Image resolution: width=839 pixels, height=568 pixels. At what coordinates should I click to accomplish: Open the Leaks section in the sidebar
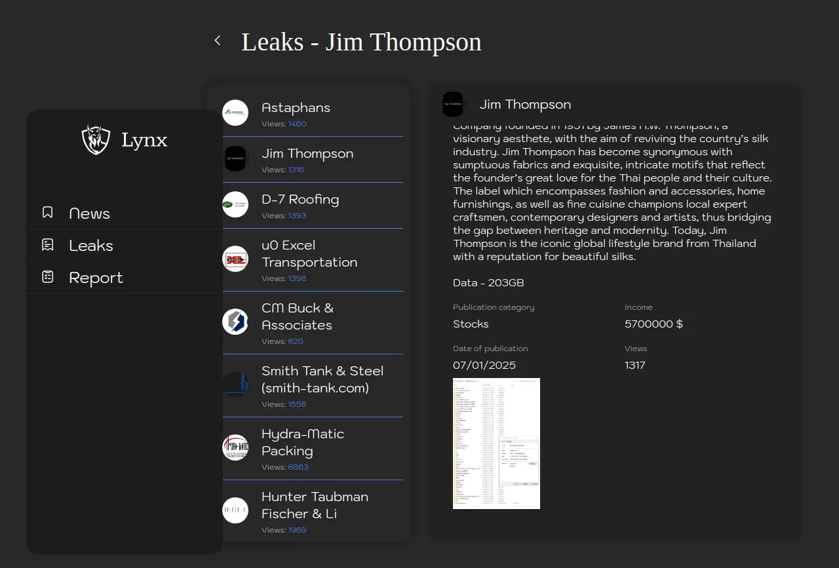pyautogui.click(x=91, y=246)
